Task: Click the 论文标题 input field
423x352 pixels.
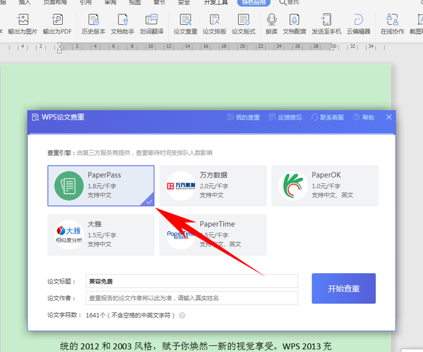Action: point(192,281)
